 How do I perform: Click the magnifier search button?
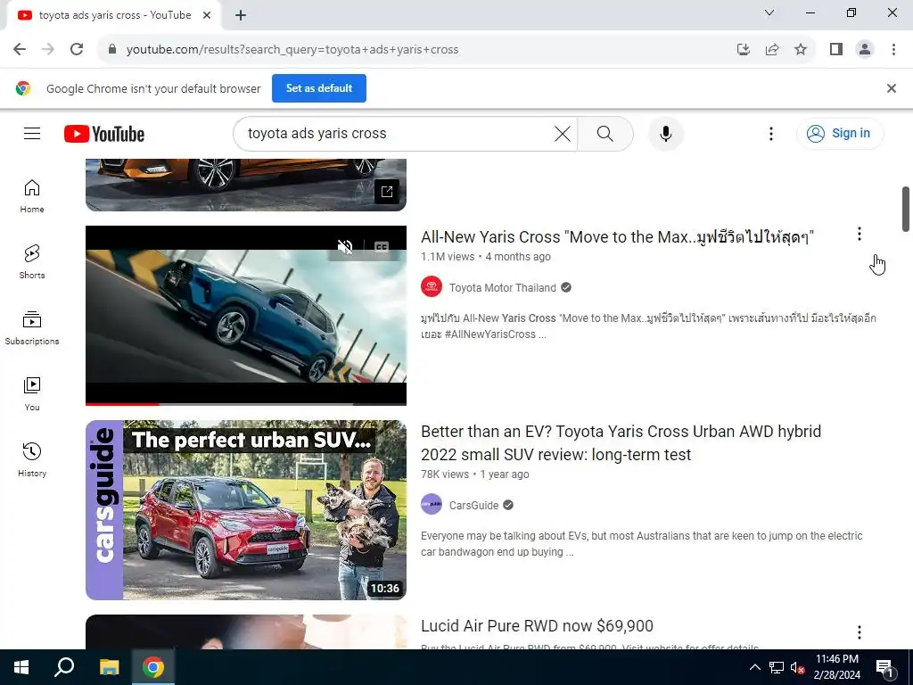pyautogui.click(x=605, y=134)
